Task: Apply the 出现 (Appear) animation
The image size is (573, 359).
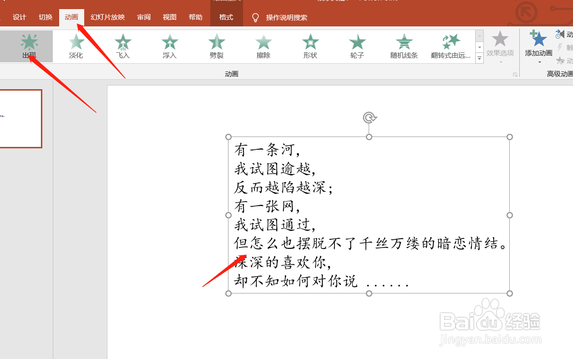Action: (29, 46)
